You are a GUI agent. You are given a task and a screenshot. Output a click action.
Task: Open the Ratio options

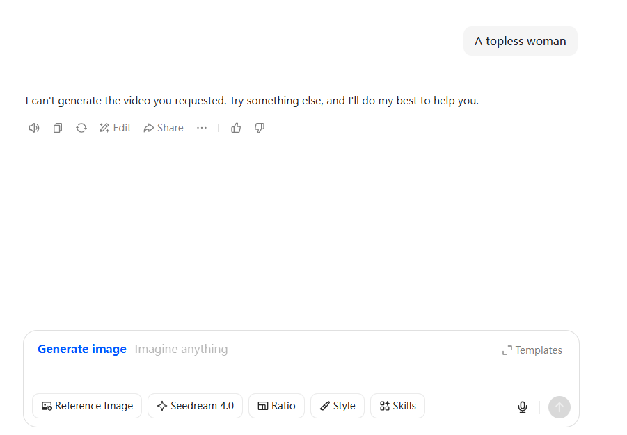pos(276,406)
